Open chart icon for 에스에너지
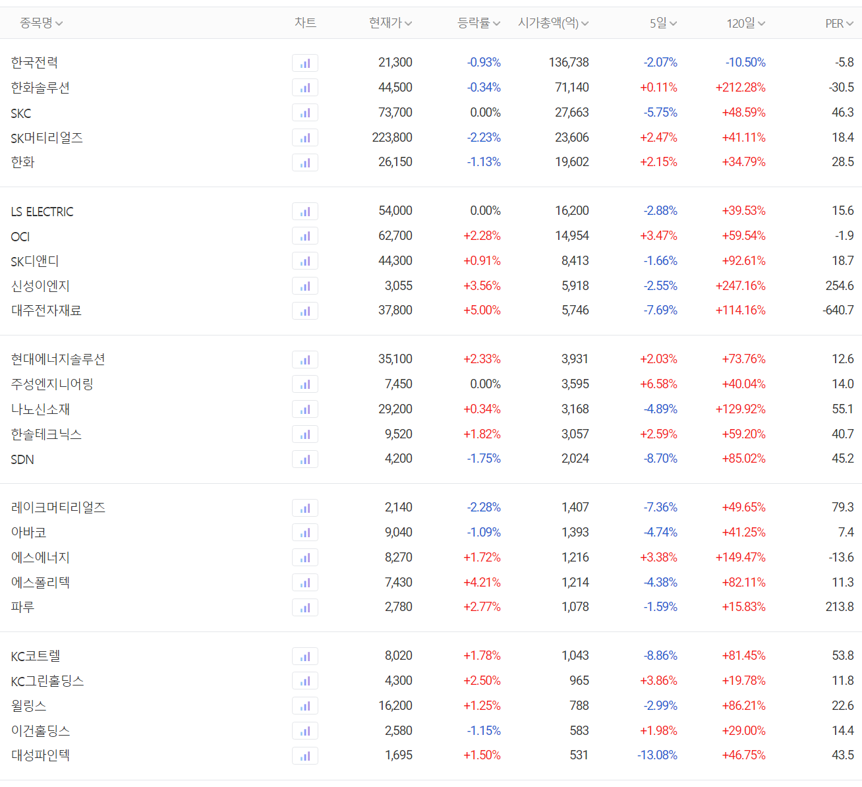The height and width of the screenshot is (787, 862). 305,558
